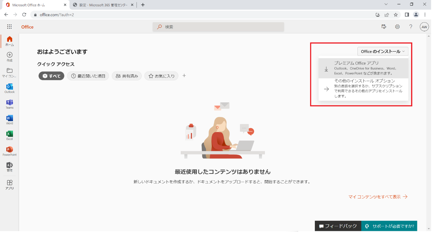The image size is (432, 232).
Task: Open the 管理 admin icon
Action: pyautogui.click(x=10, y=166)
